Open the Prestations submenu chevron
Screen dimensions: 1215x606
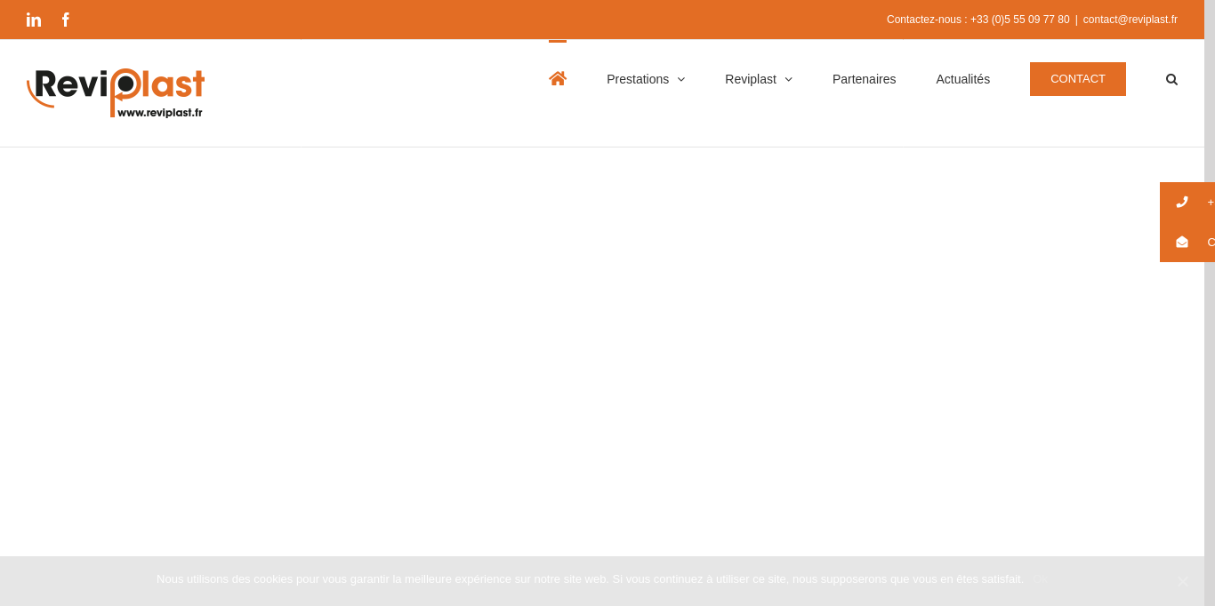pyautogui.click(x=681, y=79)
